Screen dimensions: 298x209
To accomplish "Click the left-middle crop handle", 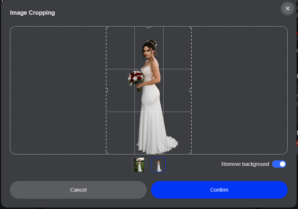I will 107,90.
